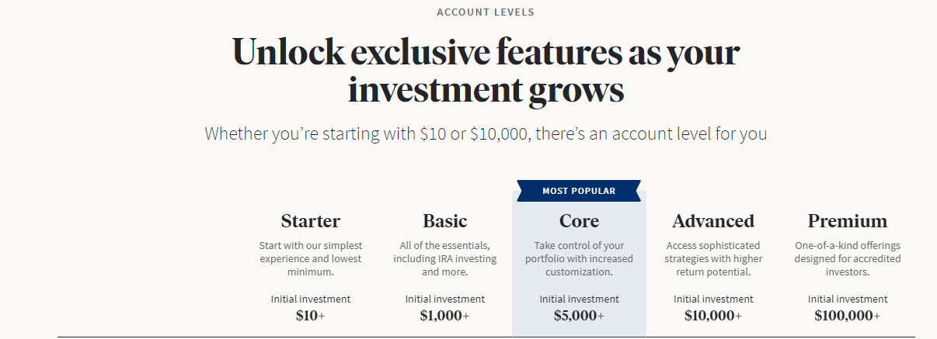This screenshot has height=339, width=937.
Task: Click the Account Levels section label
Action: (486, 12)
